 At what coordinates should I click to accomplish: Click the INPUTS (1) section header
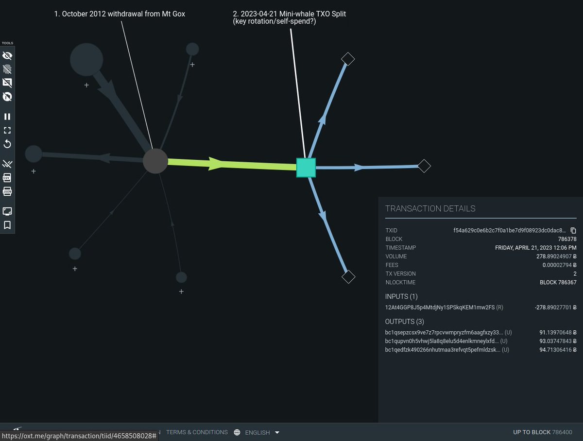pyautogui.click(x=401, y=296)
